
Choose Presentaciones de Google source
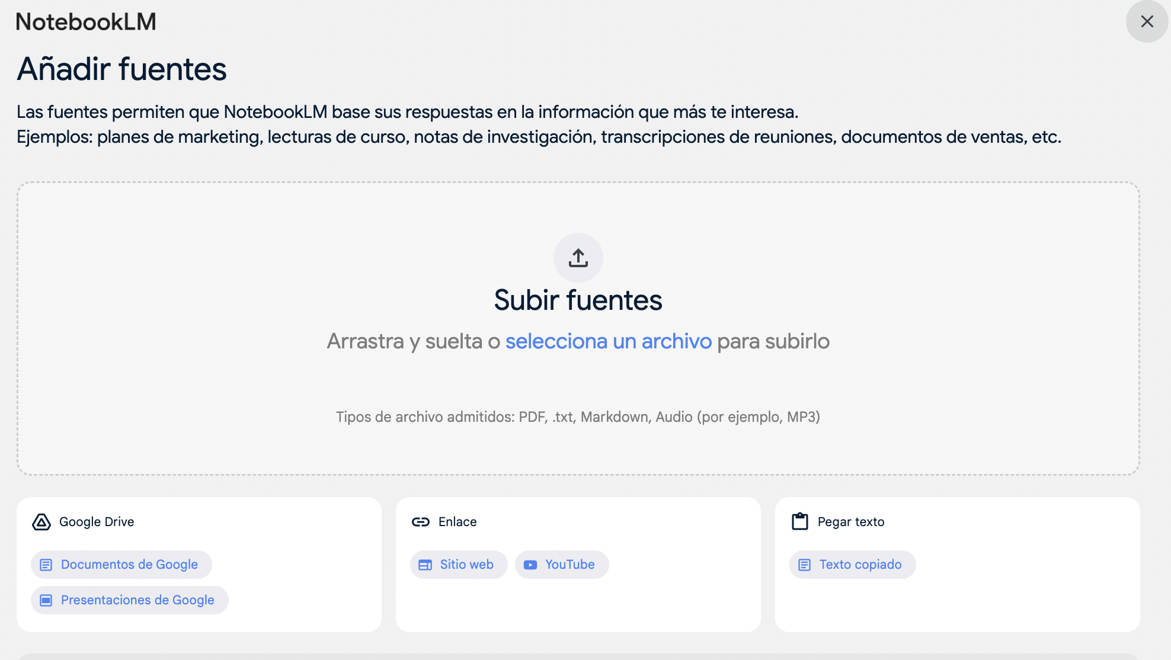(x=130, y=600)
